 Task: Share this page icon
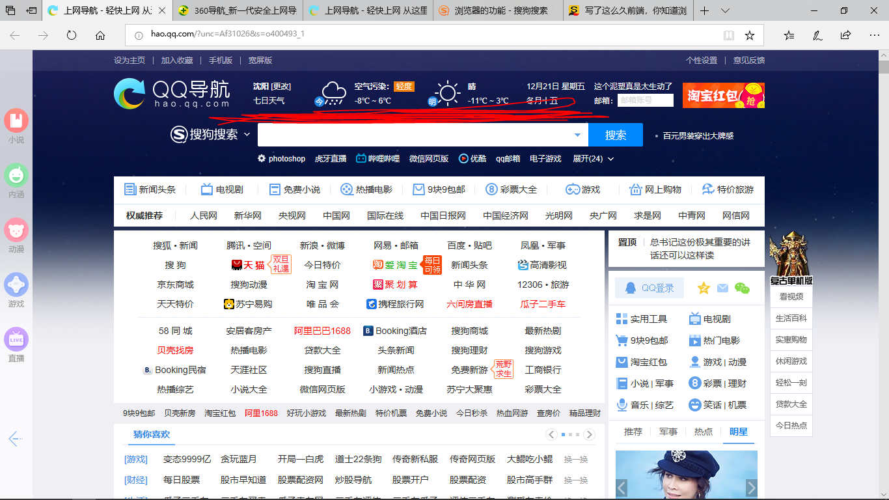(x=845, y=35)
